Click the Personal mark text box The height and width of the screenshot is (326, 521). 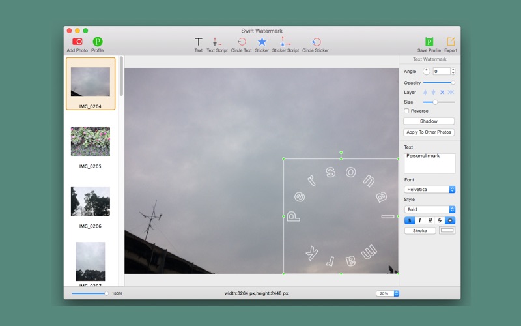coord(429,163)
